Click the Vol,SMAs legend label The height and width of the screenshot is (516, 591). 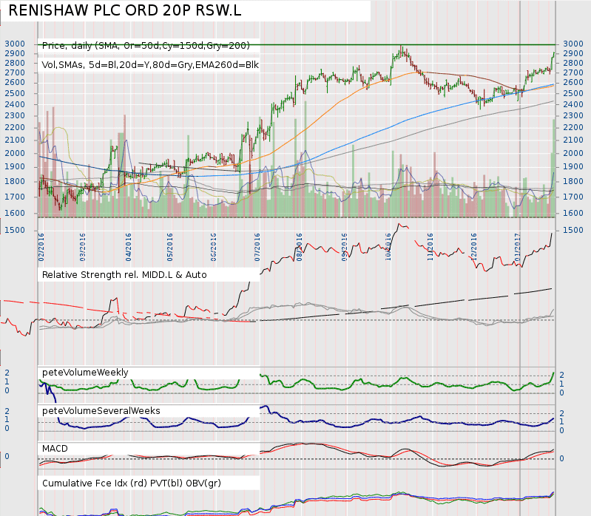pyautogui.click(x=150, y=65)
